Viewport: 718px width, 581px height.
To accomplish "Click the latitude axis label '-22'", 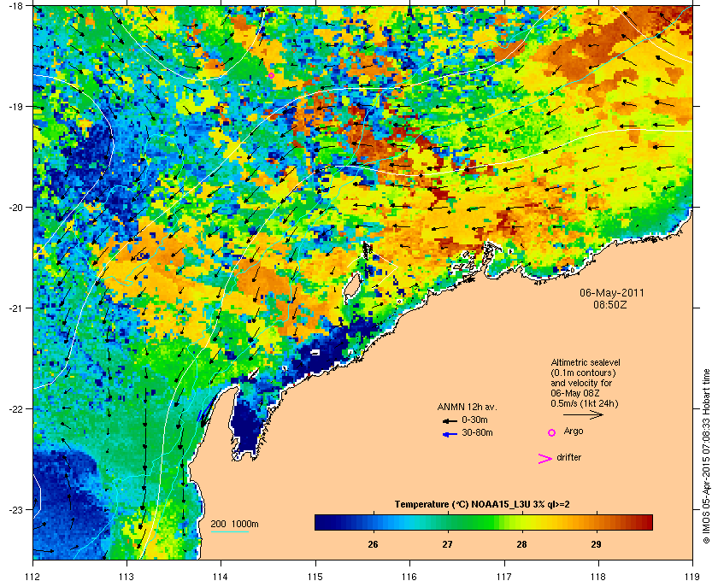I will coord(15,409).
